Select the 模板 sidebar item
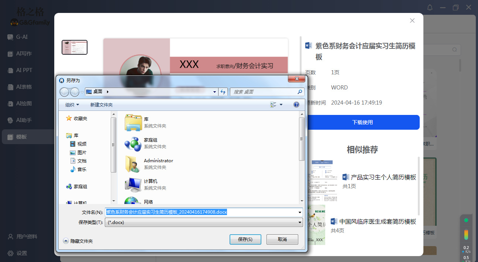Screen dimensions: 478x262 (27, 137)
